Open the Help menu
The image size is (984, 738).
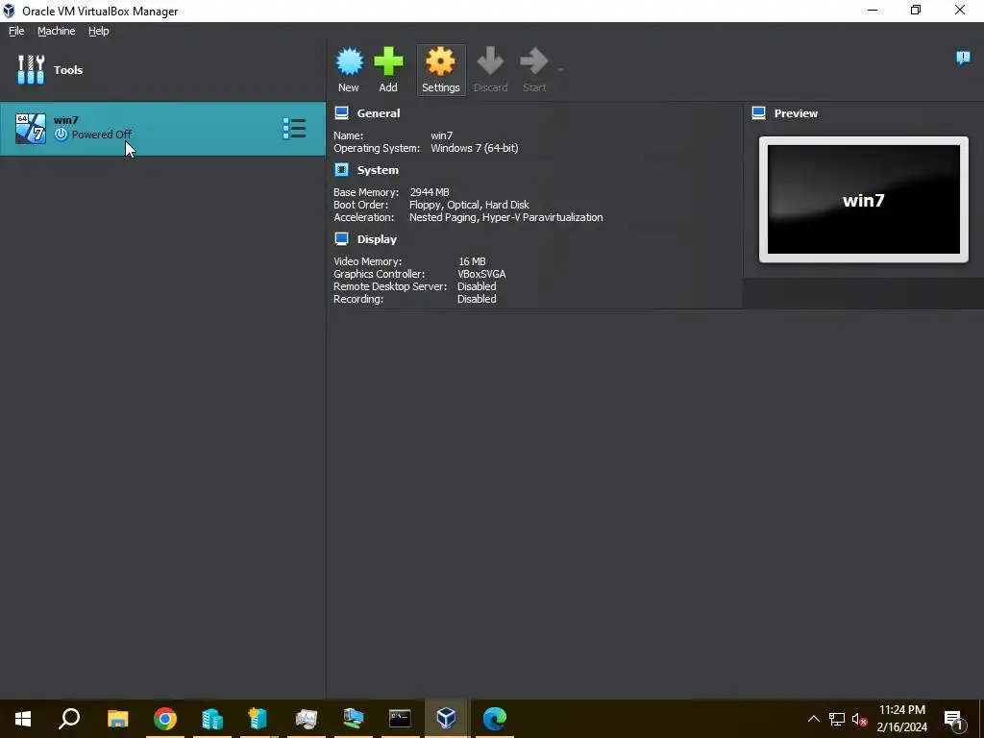pos(99,31)
